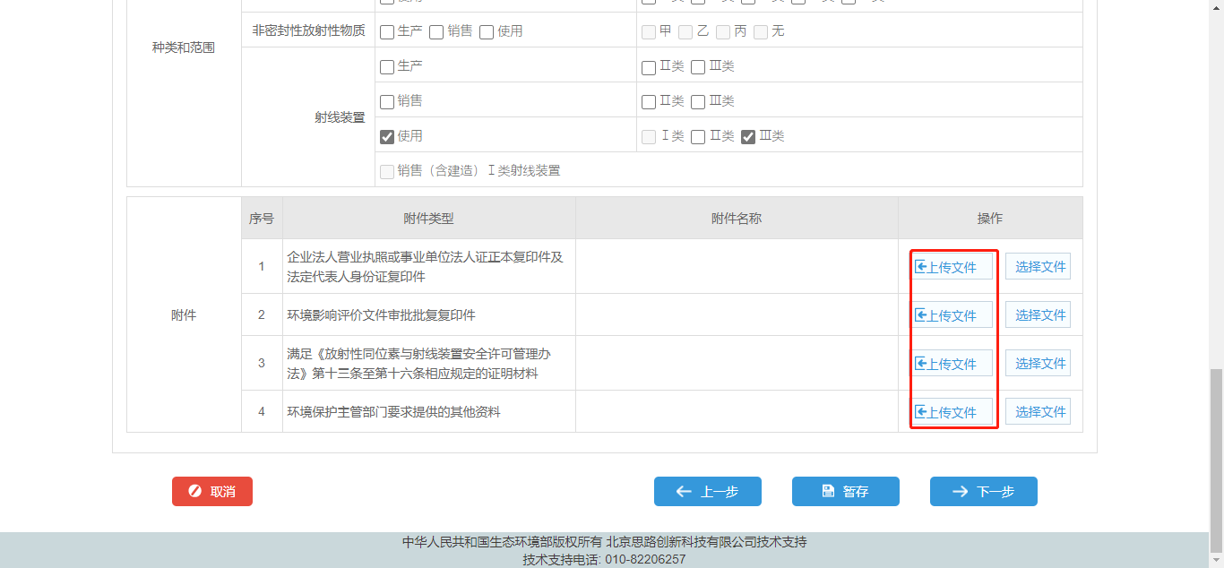Click the 环境影响评价文件审批批复复印件 text
The image size is (1224, 568).
[381, 314]
